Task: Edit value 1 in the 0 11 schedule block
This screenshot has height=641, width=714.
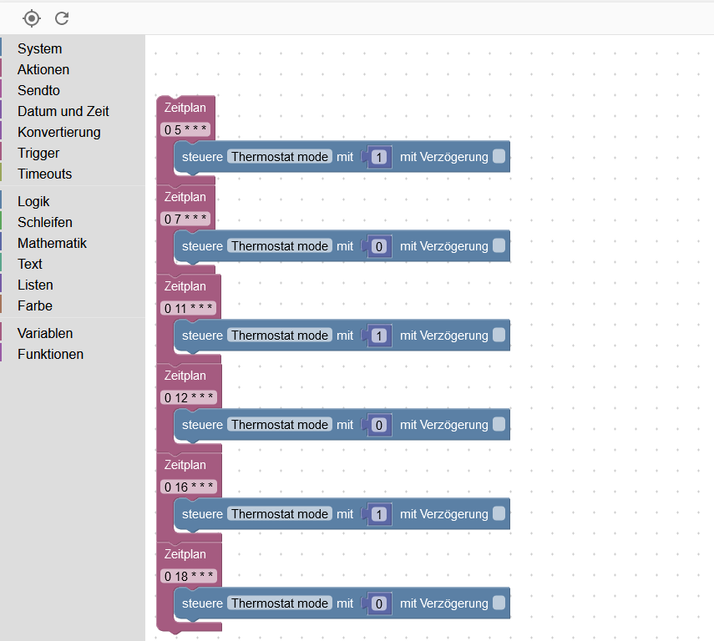Action: (379, 336)
